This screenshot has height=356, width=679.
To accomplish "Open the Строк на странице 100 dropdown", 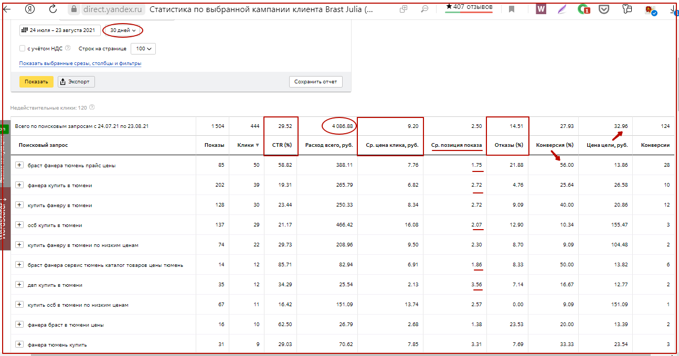I will tap(143, 49).
